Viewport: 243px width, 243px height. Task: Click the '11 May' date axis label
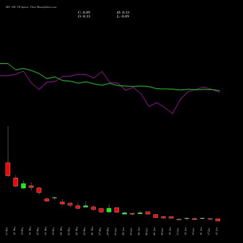point(7,231)
